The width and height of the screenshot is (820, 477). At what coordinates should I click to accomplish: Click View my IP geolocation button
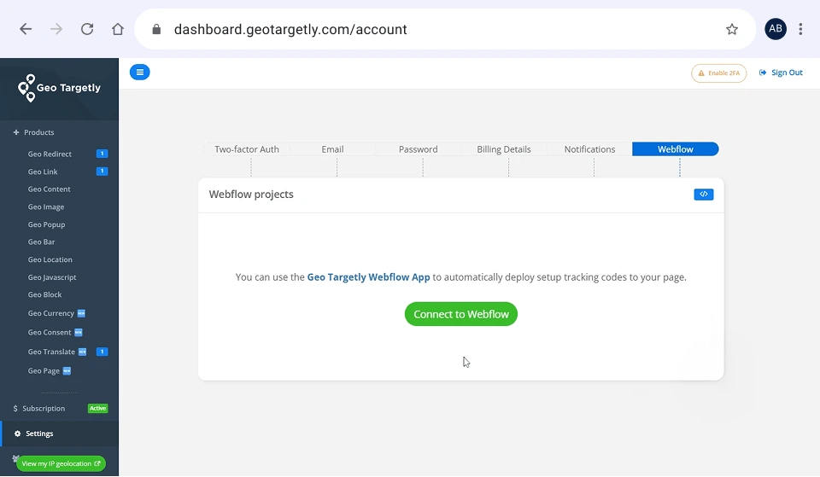pyautogui.click(x=61, y=463)
